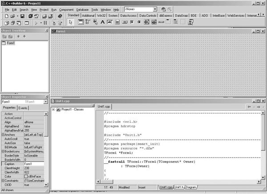Pick the Edit 'ab' component in palette

[x=110, y=22]
